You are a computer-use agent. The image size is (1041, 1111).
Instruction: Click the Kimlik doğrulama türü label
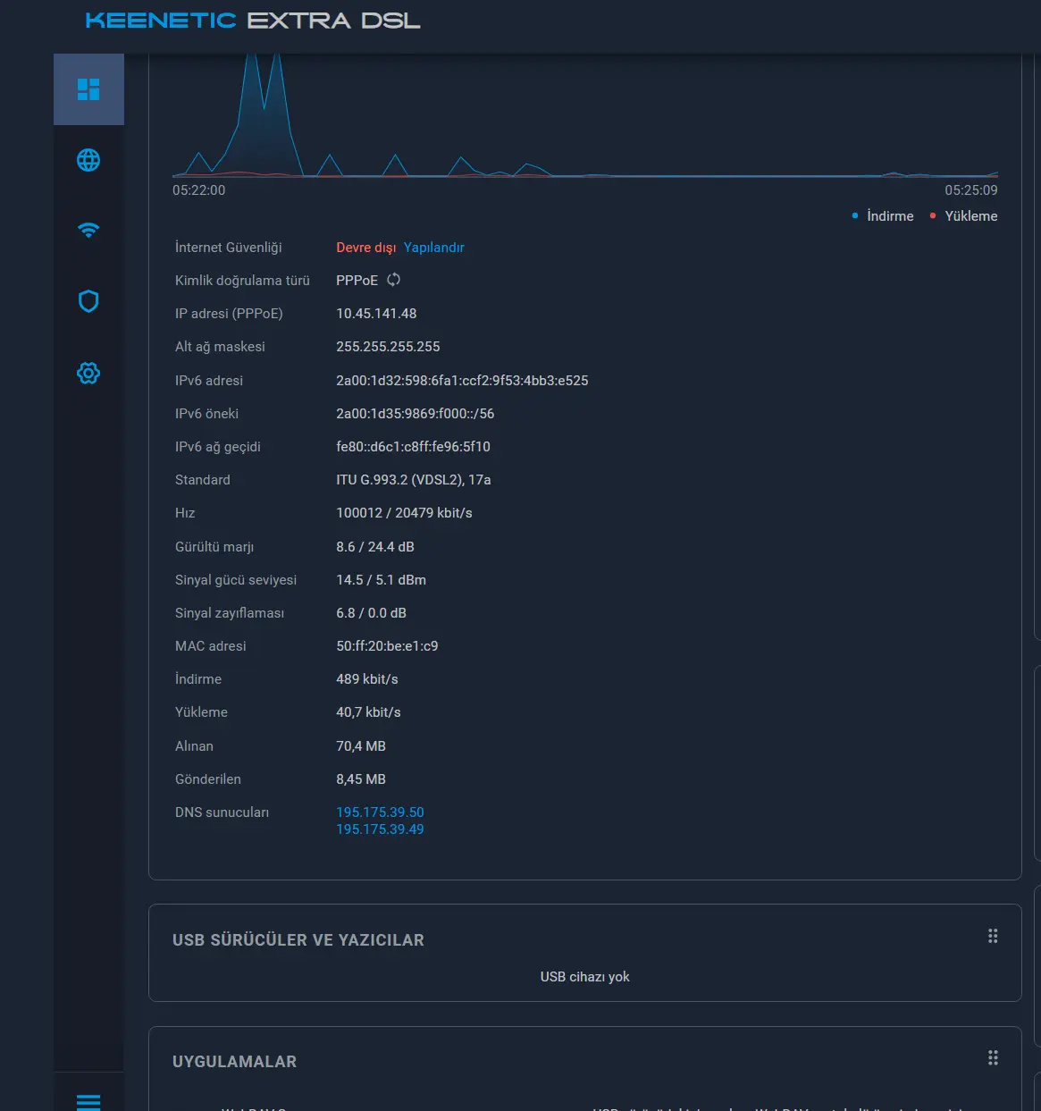[242, 281]
